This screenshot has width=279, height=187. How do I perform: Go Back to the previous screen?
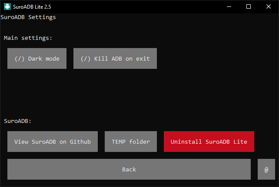pyautogui.click(x=129, y=169)
